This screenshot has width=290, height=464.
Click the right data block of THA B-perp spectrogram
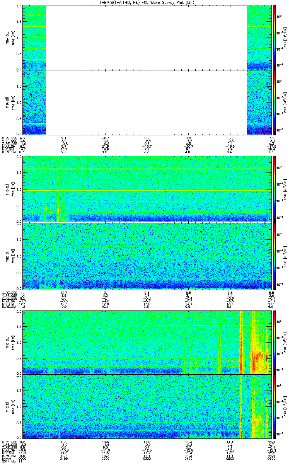(259, 38)
